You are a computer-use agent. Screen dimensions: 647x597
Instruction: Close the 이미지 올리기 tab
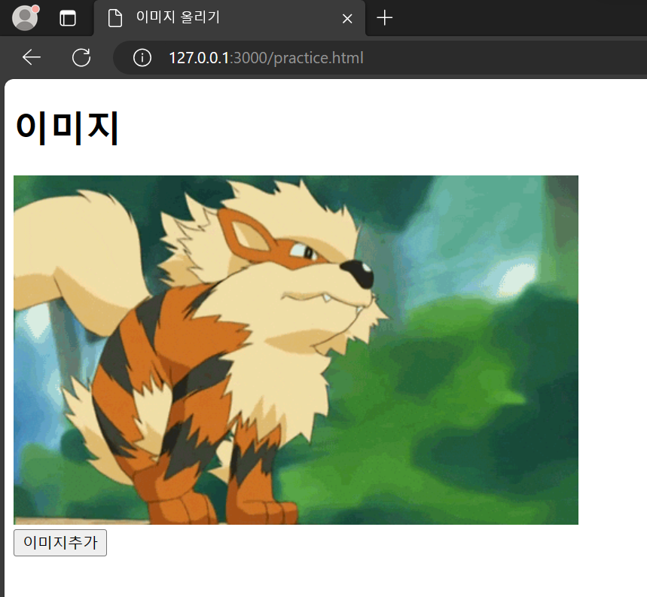pos(347,19)
